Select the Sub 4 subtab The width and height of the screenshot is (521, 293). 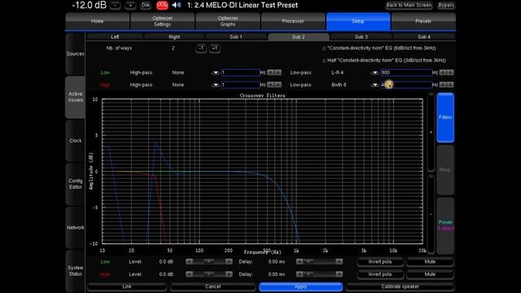pyautogui.click(x=424, y=37)
